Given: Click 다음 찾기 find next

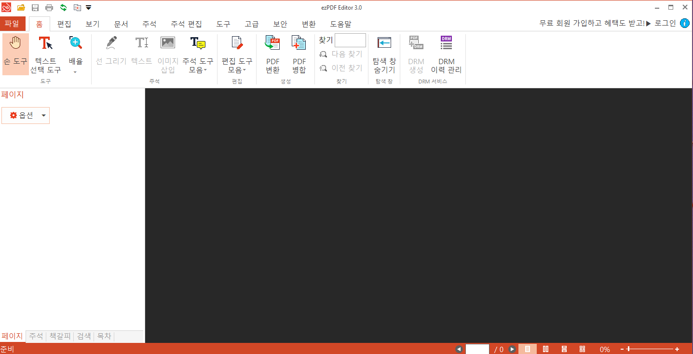Looking at the screenshot, I should pos(341,54).
